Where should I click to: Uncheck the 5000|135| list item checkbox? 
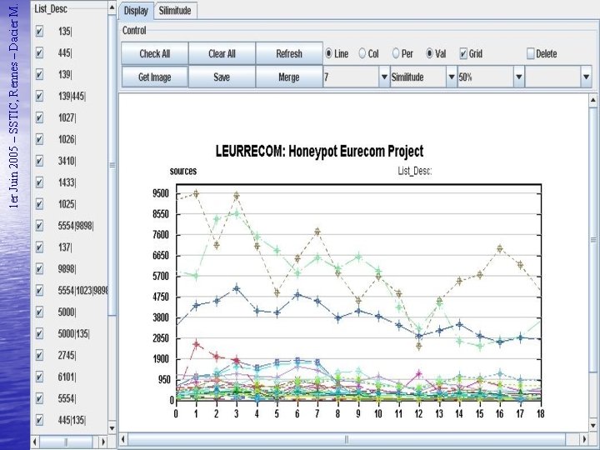point(39,333)
